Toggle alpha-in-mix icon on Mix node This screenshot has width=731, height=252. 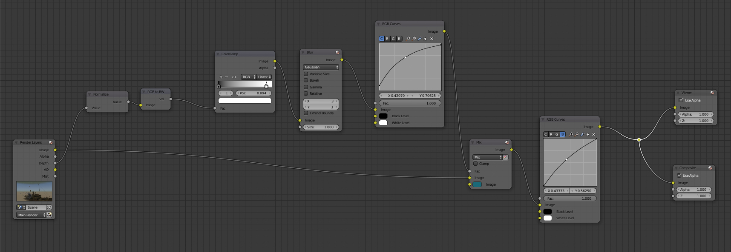tap(506, 157)
